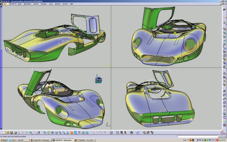
Task: Open the Einfügen menu
Action: click(x=44, y=4)
